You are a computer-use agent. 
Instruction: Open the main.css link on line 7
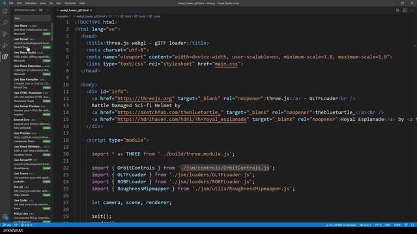[226, 64]
